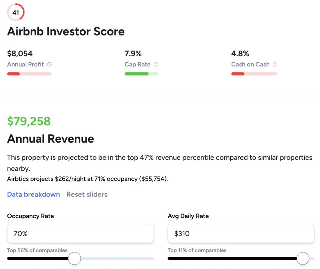Click the Airbnb Investor Score heading

tap(66, 32)
